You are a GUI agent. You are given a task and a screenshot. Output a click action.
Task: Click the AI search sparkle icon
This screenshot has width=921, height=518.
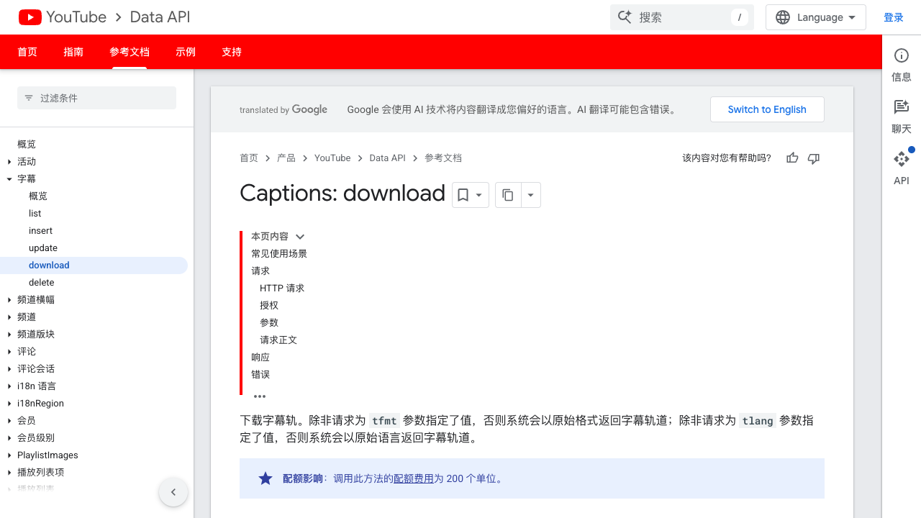pos(625,17)
